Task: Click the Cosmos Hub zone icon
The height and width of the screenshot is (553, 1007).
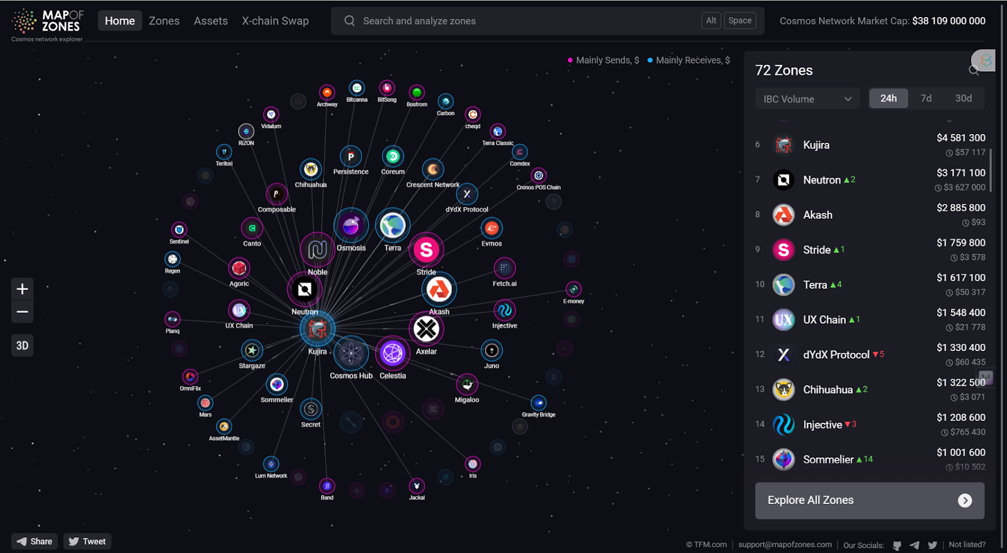Action: [x=351, y=354]
